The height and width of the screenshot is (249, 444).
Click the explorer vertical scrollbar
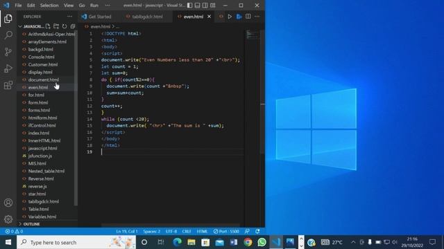pos(76,118)
